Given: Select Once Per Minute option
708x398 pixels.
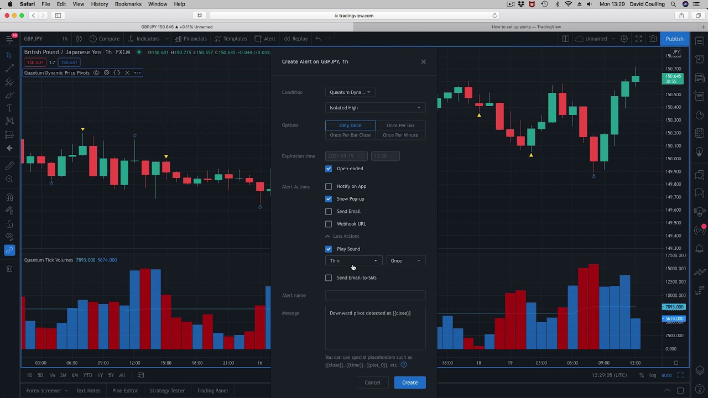Looking at the screenshot, I should [400, 135].
